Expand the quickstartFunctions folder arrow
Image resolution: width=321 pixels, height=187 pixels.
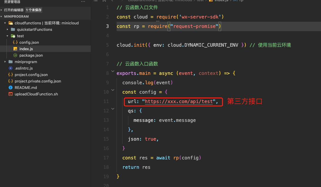tap(7, 29)
